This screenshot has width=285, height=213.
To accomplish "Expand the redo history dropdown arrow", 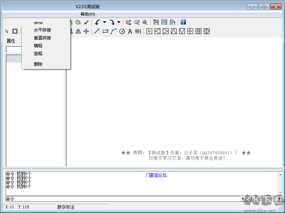I will [x=119, y=22].
